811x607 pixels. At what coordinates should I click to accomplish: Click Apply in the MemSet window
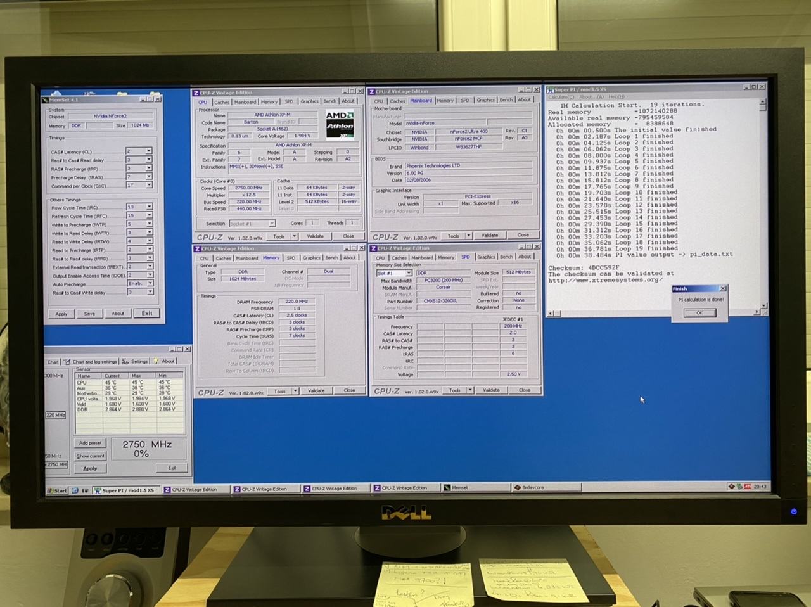coord(61,314)
